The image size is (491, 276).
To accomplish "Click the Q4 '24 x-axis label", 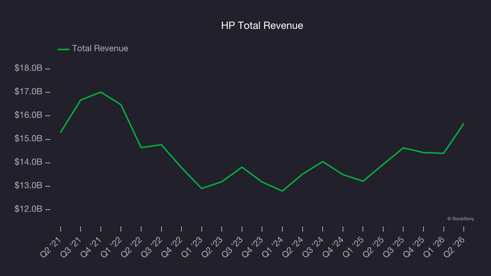I will click(x=334, y=246).
